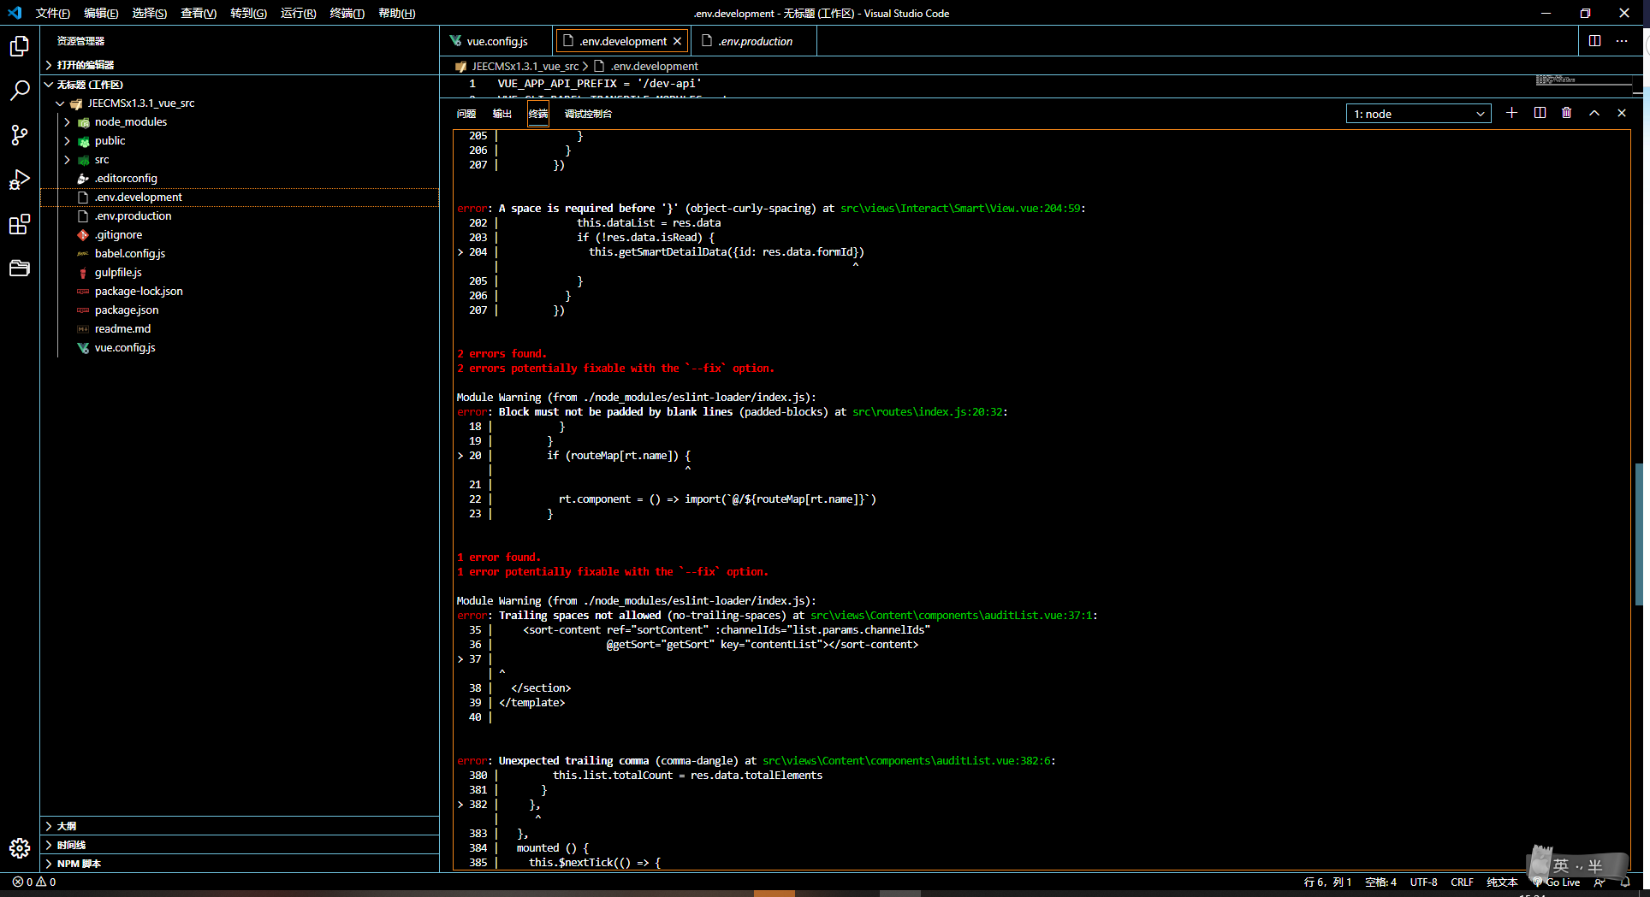The height and width of the screenshot is (897, 1650).
Task: Maximize panel size with the up chevron
Action: point(1594,113)
